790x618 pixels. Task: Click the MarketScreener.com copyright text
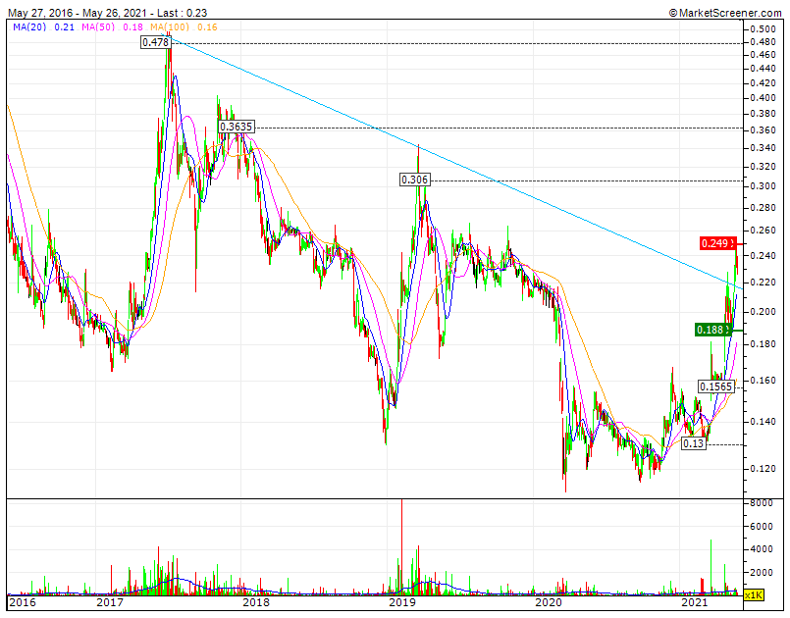pyautogui.click(x=724, y=13)
